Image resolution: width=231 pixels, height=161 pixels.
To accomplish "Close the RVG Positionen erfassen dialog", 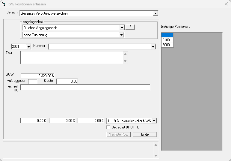I will [x=226, y=4].
